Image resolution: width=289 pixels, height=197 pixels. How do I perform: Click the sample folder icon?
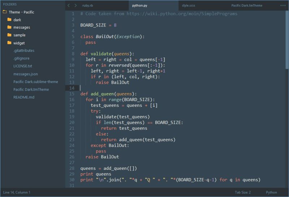pos(9,35)
